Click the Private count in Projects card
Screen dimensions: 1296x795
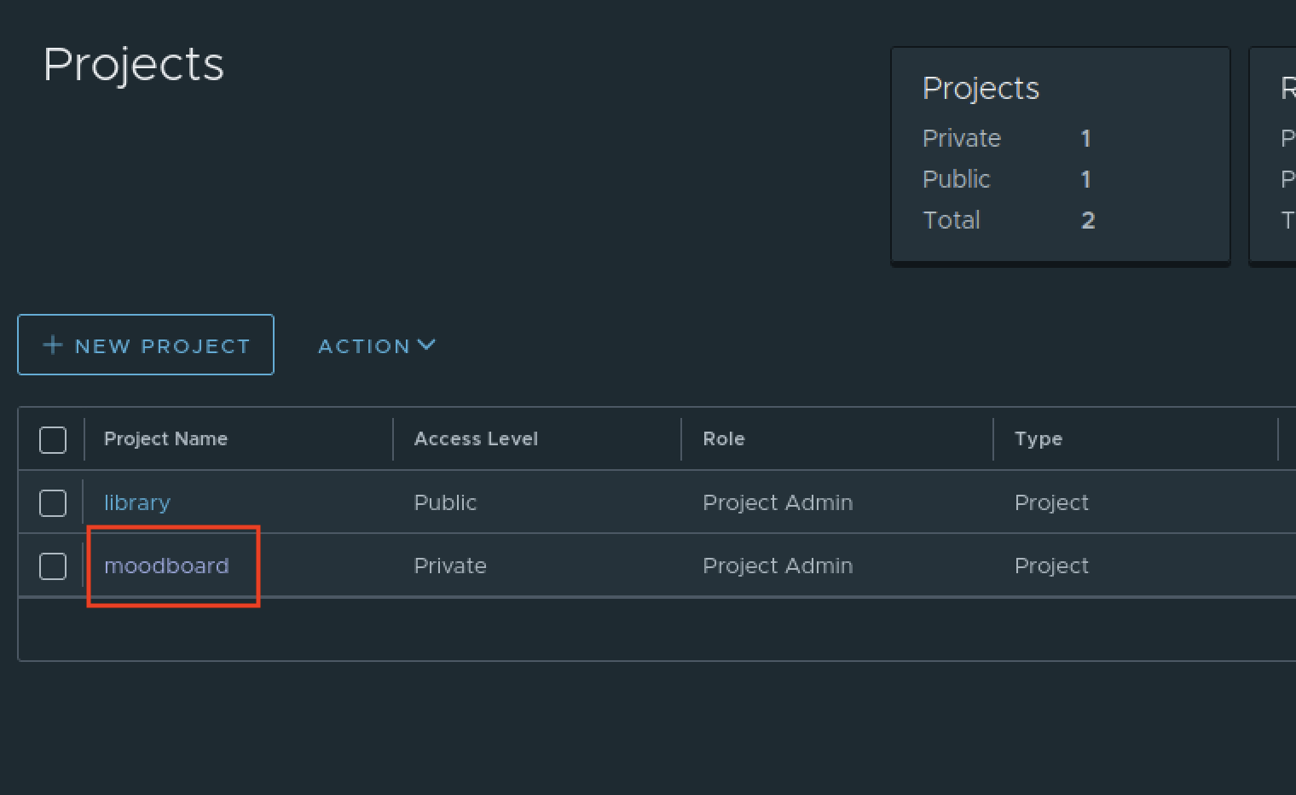[x=1085, y=138]
